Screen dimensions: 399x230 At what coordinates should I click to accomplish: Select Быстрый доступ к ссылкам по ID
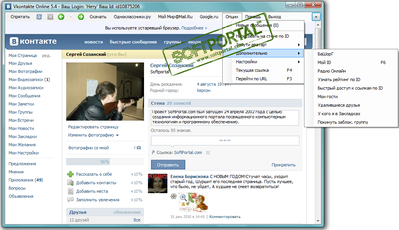coord(351,88)
